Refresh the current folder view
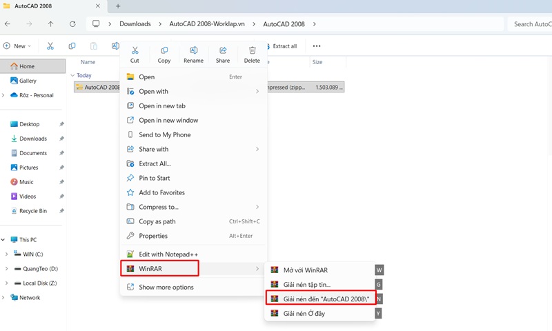552x331 pixels. (x=72, y=24)
